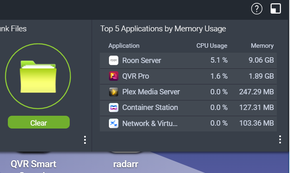Select the Network & Virtu... row name
Image resolution: width=290 pixels, height=173 pixels.
(150, 123)
